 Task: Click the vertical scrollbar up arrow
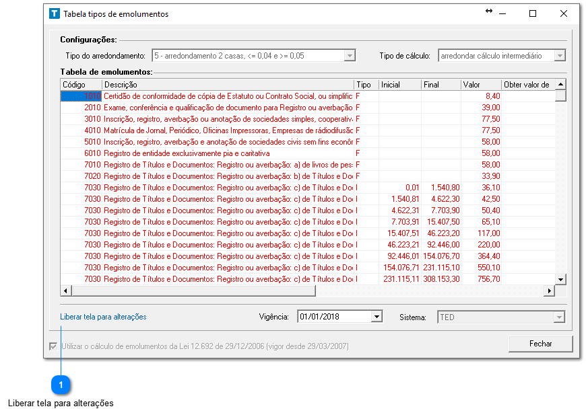pyautogui.click(x=560, y=85)
